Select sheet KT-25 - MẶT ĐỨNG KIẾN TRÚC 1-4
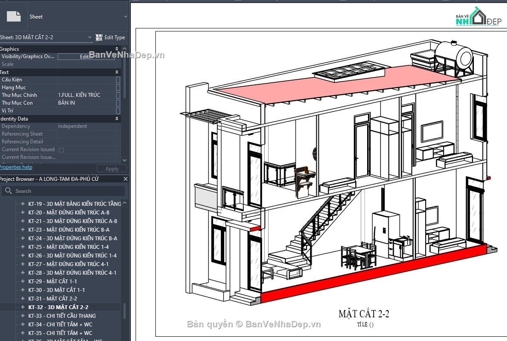This screenshot has width=507, height=341. 68,247
